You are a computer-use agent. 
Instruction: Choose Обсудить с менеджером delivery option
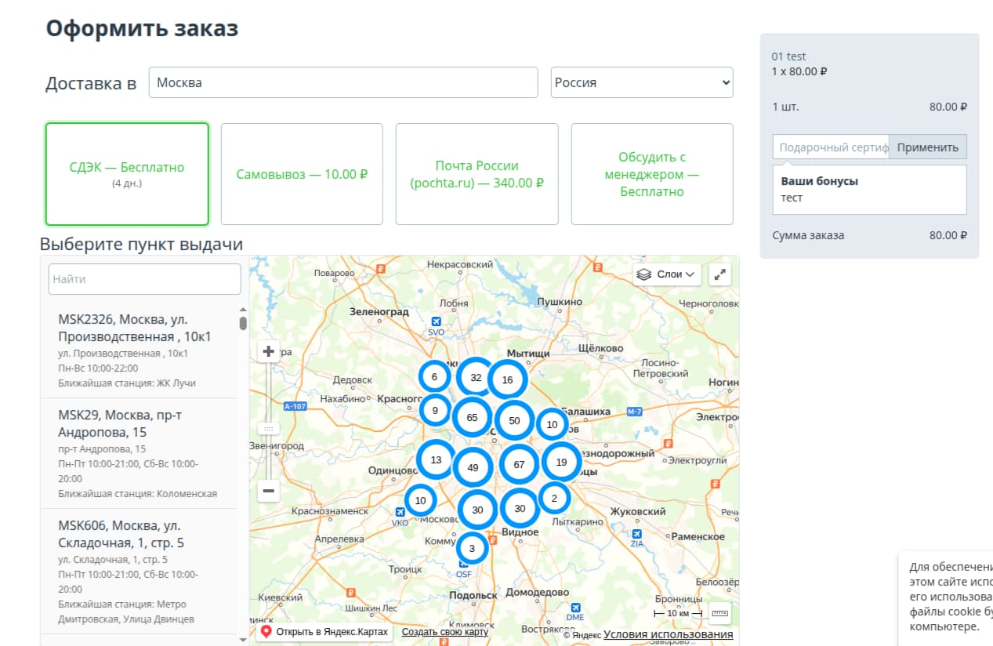tap(651, 174)
